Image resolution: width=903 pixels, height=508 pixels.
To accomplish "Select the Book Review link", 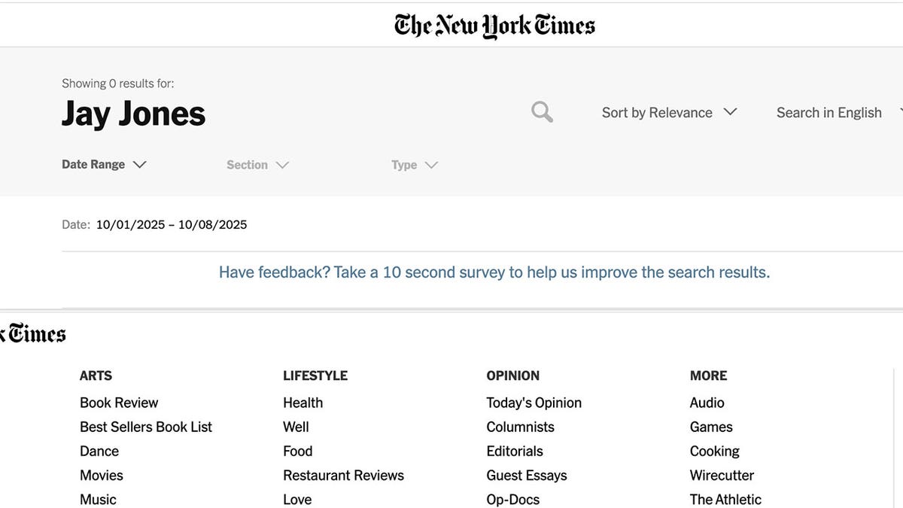I will tap(119, 403).
